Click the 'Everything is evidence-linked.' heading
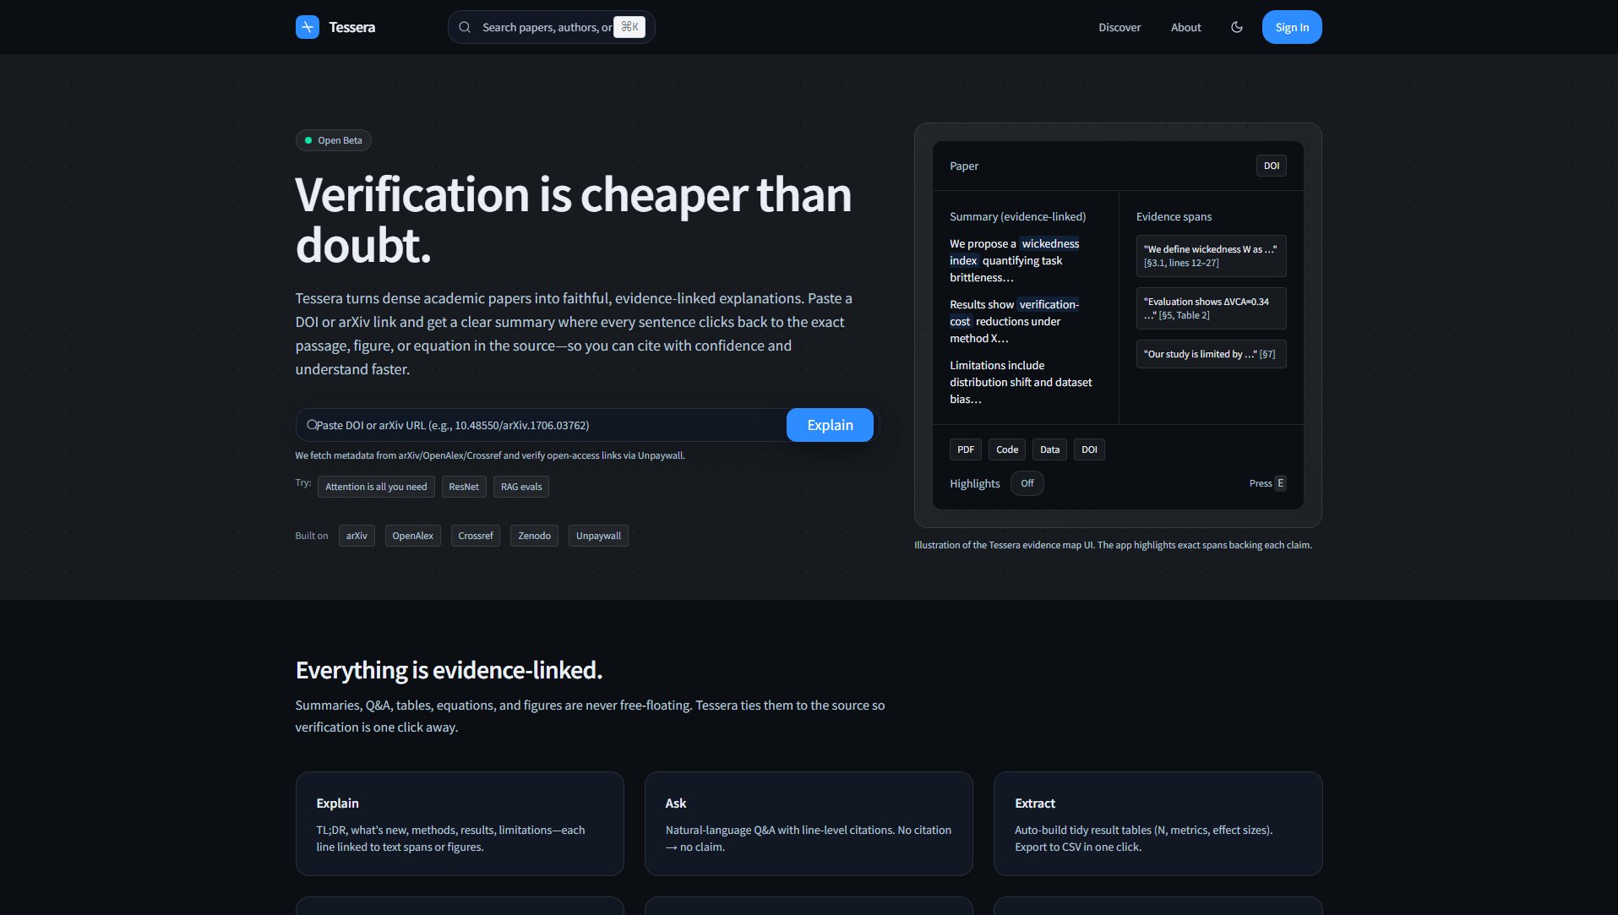Viewport: 1618px width, 915px height. (x=449, y=670)
